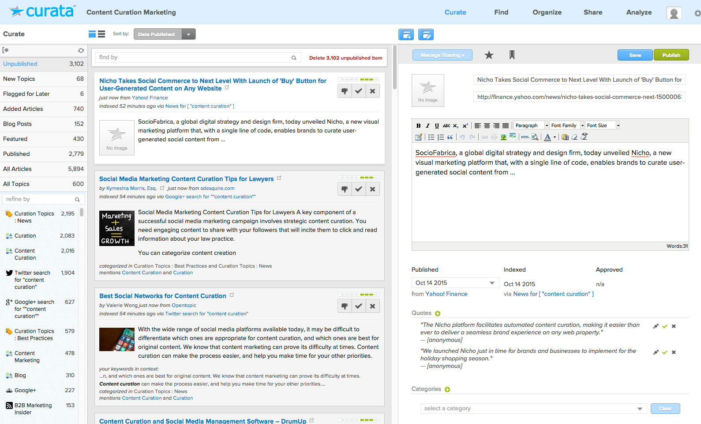Click the refresh icon in the left sidebar
Screen dimensions: 701x424
(x=81, y=50)
